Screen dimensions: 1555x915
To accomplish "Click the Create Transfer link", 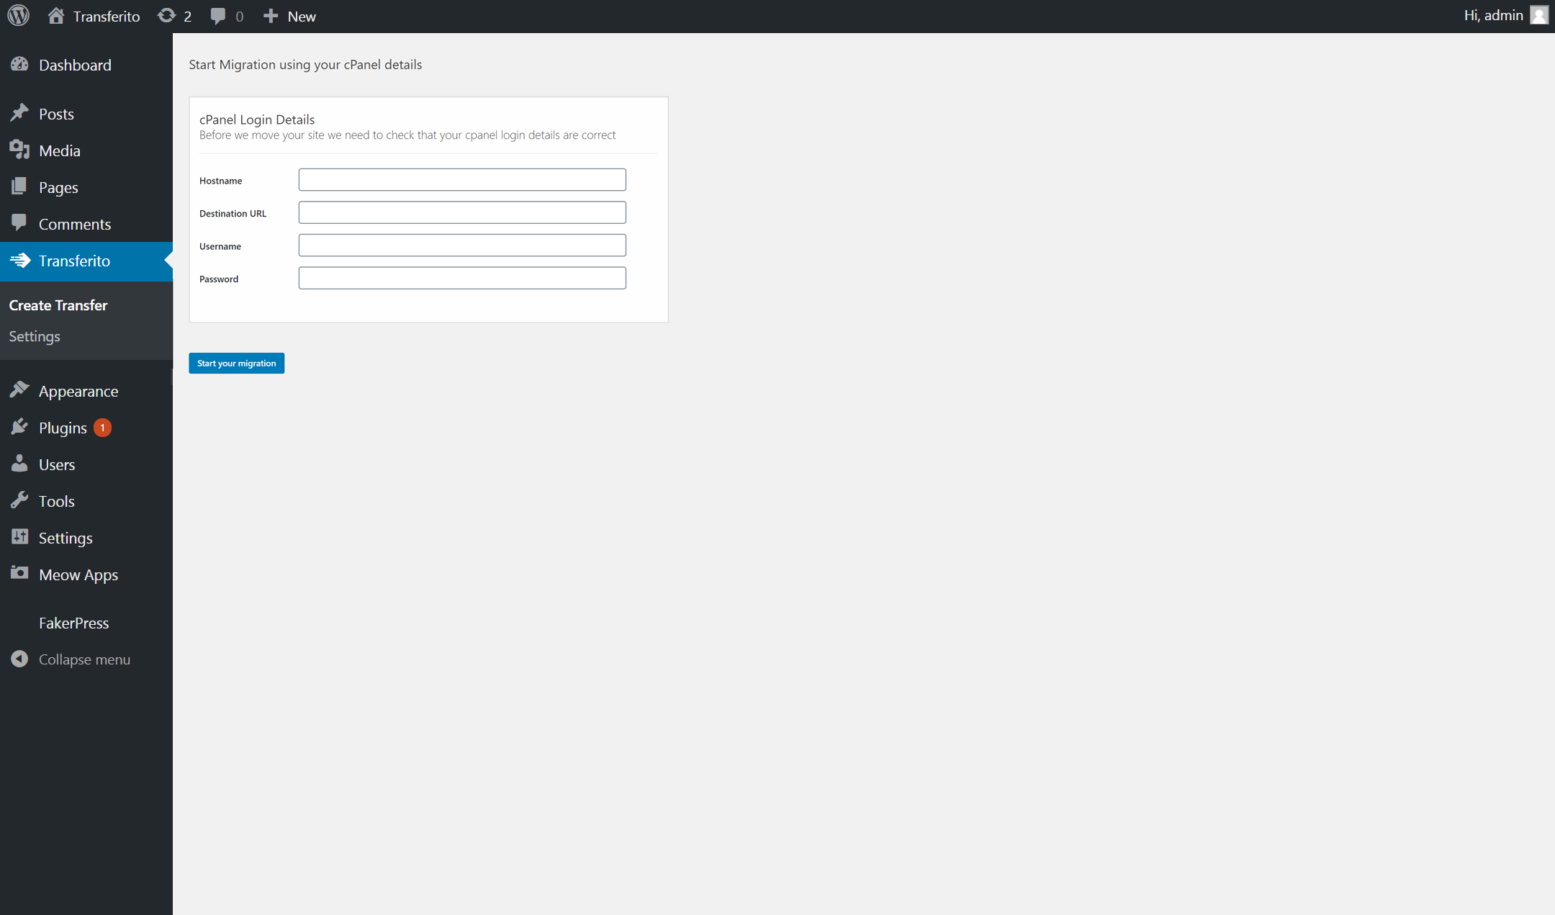I will pyautogui.click(x=58, y=305).
